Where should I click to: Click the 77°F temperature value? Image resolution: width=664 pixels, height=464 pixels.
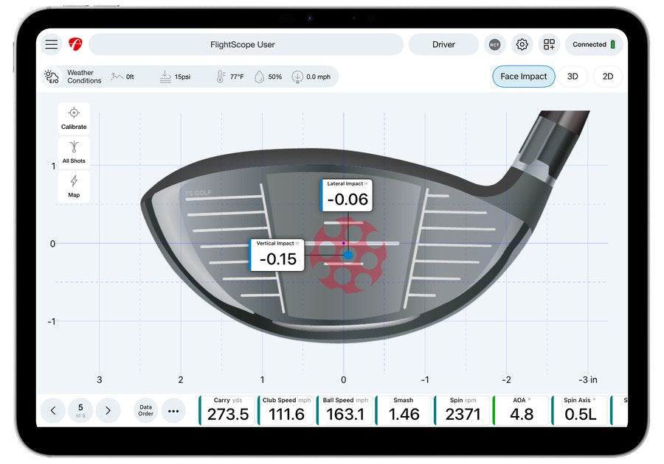[237, 77]
